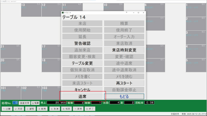Screen dimensions: 207x116
Task: Open the 5:取消 function
Action: tap(55, 109)
